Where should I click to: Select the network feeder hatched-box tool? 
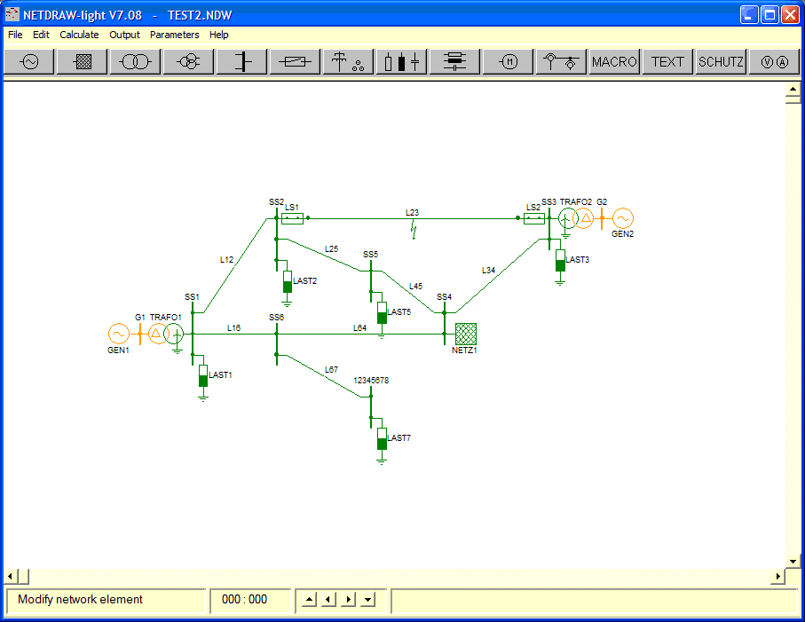pyautogui.click(x=83, y=62)
